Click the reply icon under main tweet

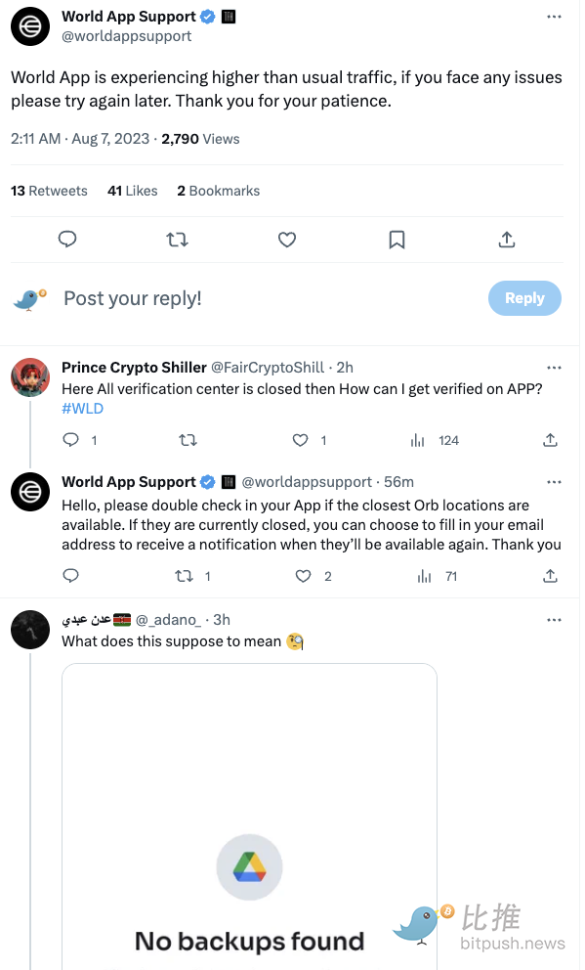[66, 240]
